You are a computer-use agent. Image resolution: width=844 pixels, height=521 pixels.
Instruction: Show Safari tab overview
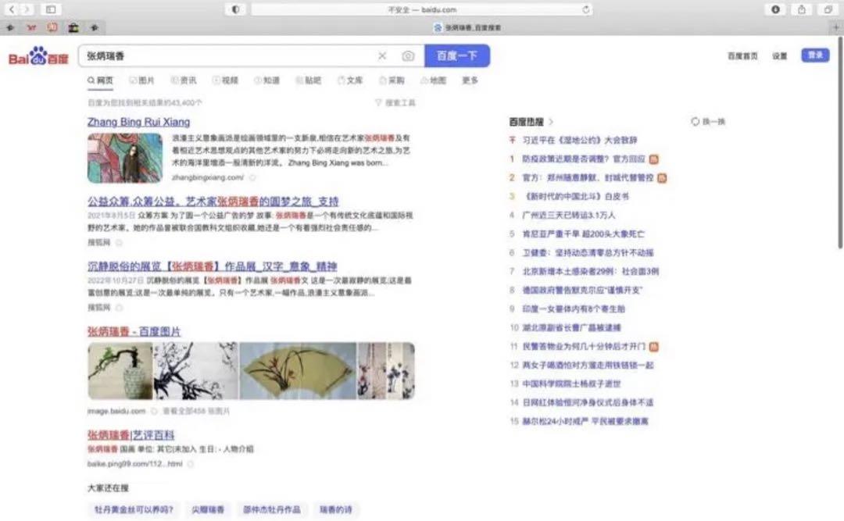click(828, 9)
